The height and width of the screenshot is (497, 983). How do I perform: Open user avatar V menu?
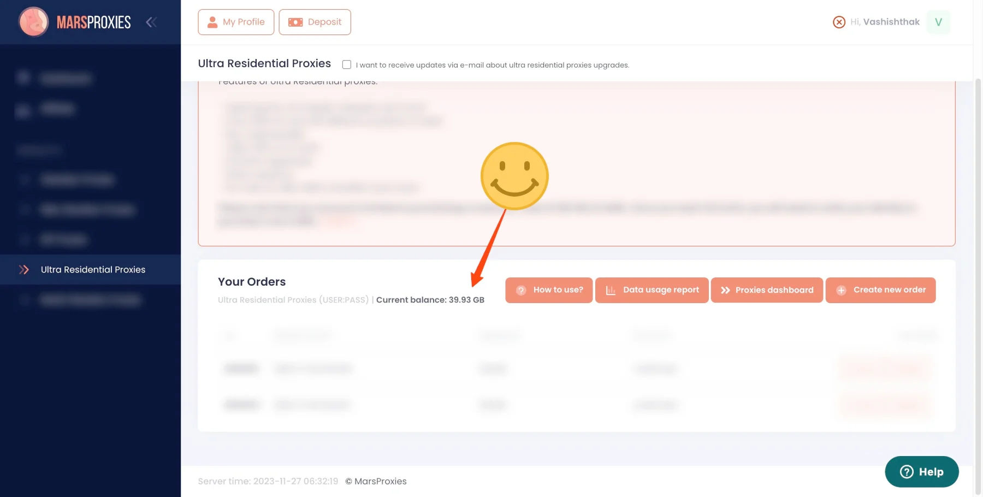(938, 22)
